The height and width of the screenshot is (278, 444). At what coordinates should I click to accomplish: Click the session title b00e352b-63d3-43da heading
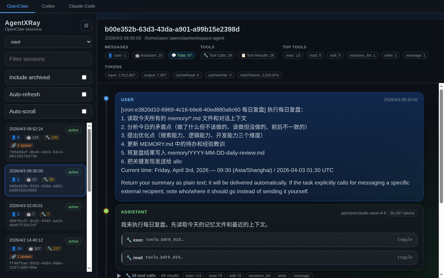172,29
